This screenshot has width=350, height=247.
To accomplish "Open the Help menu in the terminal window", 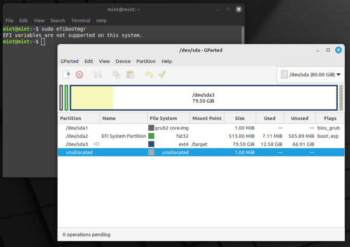I will coord(101,21).
